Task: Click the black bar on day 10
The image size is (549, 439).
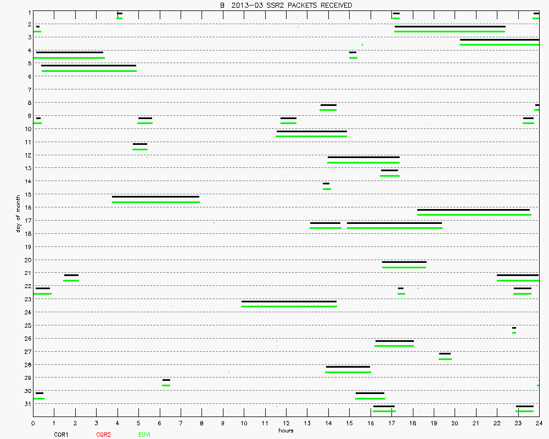Action: 311,131
